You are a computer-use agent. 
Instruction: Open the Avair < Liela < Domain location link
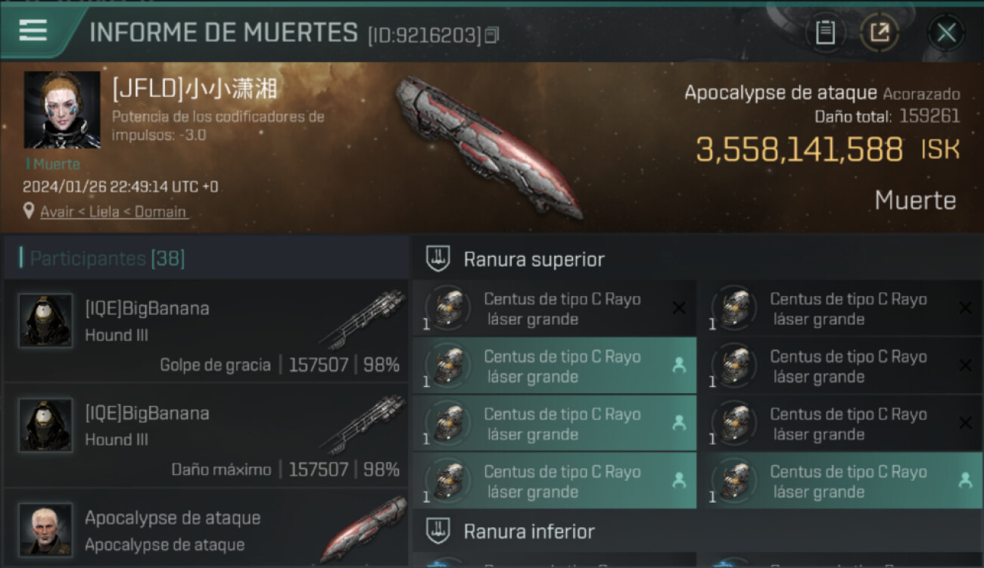(114, 212)
